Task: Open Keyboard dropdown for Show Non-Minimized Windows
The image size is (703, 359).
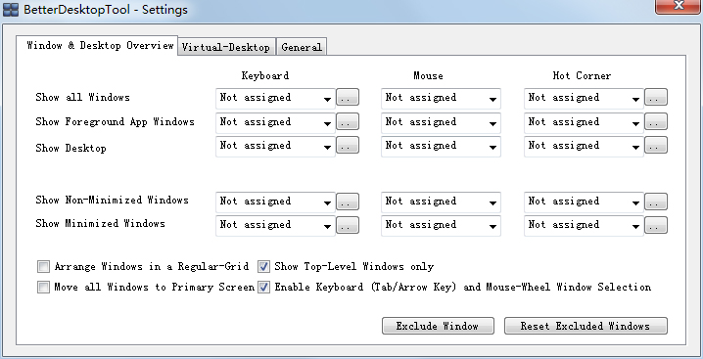Action: pyautogui.click(x=275, y=202)
